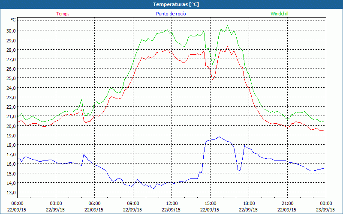This screenshot has width=343, height=214.
Task: Select the blue 'Punto de rocío' legend label
Action: 171,14
